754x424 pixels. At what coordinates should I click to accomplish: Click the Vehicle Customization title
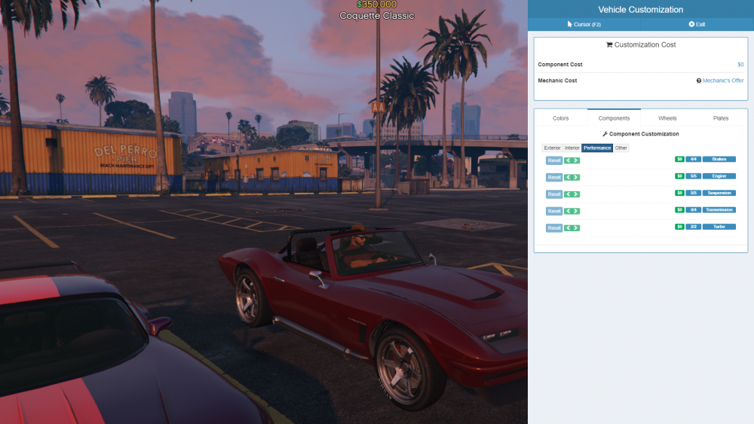coord(640,10)
